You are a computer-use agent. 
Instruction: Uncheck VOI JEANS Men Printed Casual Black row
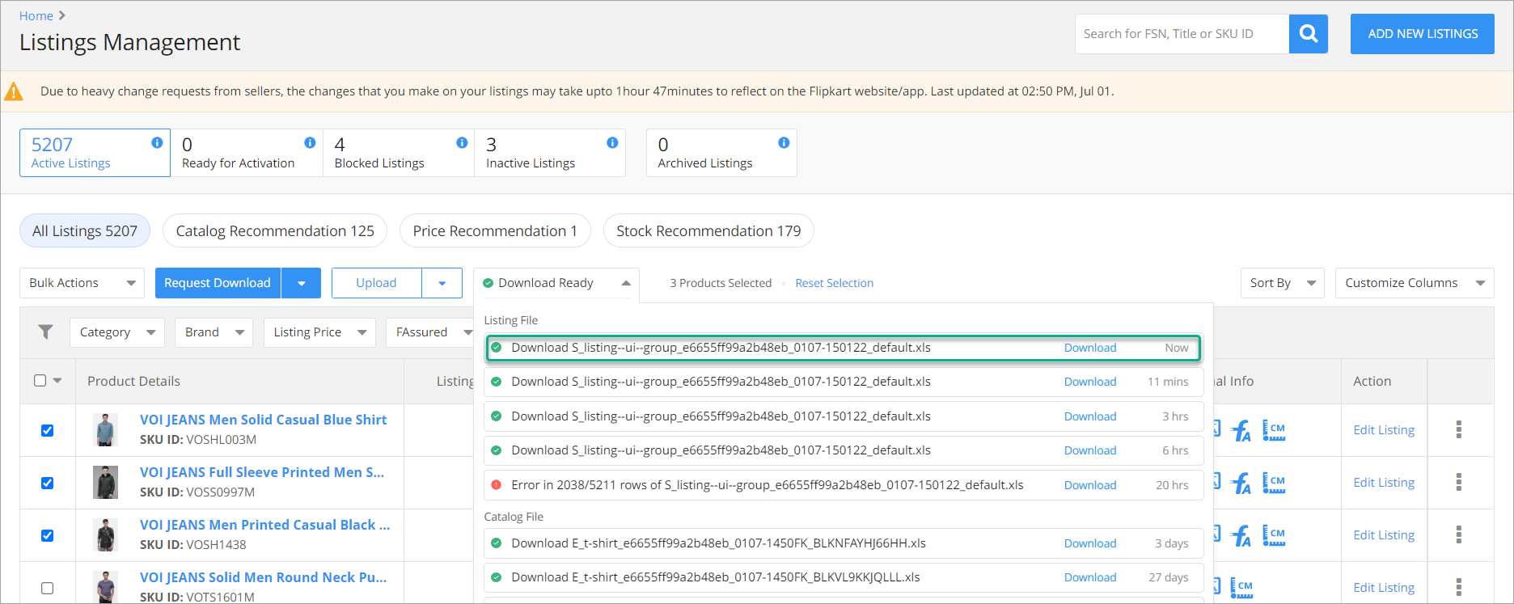[x=47, y=535]
